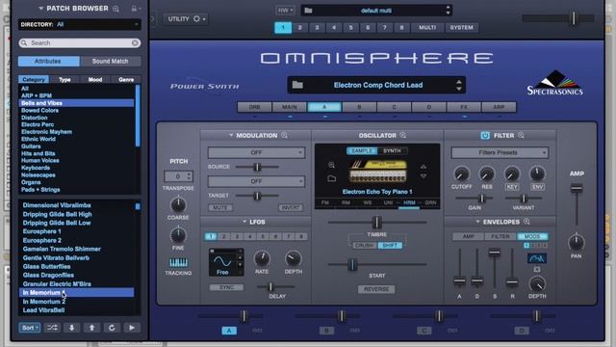Click the LFO Rate knob
This screenshot has height=347, width=616.
pos(262,258)
